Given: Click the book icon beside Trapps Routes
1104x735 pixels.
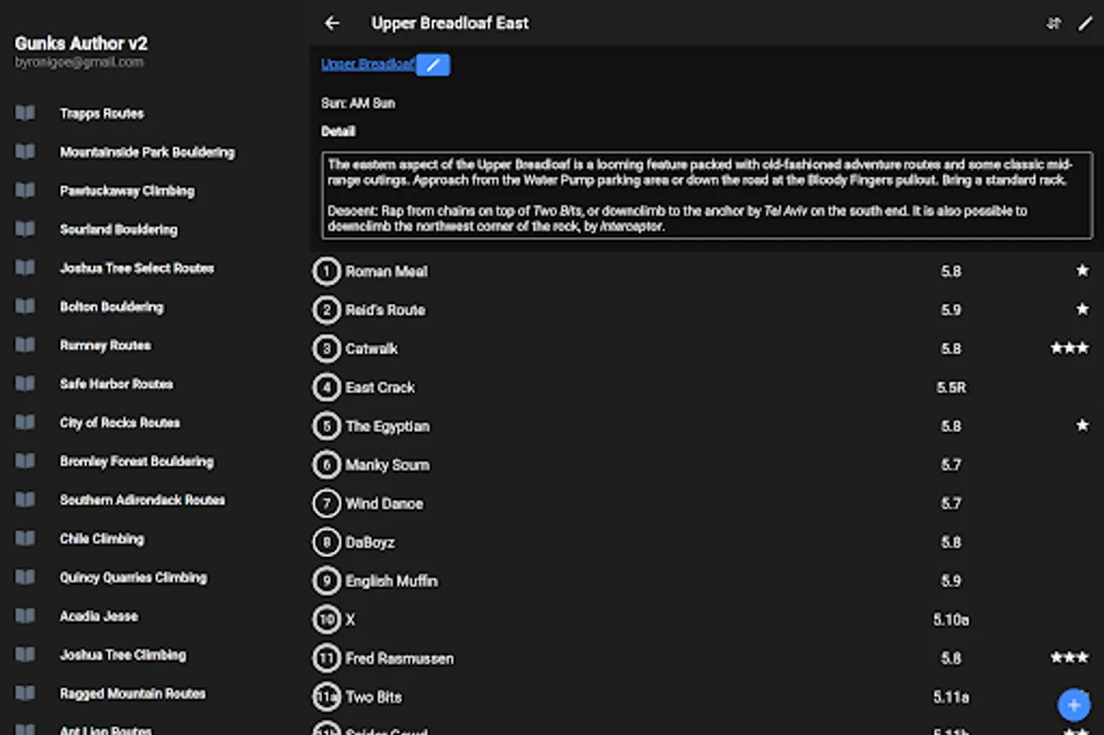Looking at the screenshot, I should [25, 113].
